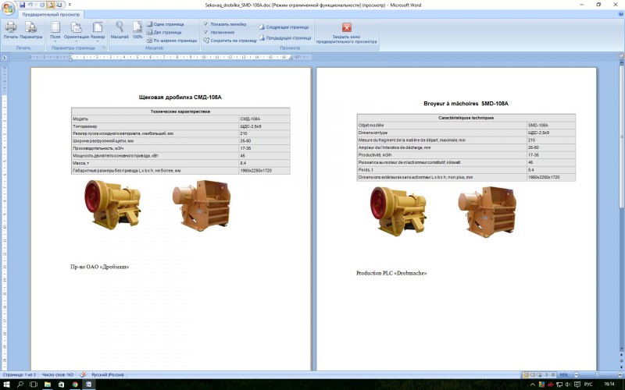Click the 'Пр-во ОАО «Дробмаш»' line

pos(100,267)
